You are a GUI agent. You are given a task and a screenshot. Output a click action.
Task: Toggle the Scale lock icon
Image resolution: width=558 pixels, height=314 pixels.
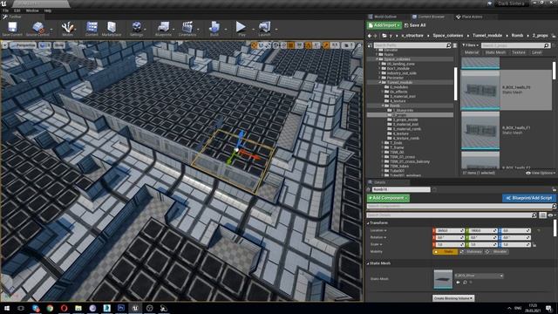[534, 245]
